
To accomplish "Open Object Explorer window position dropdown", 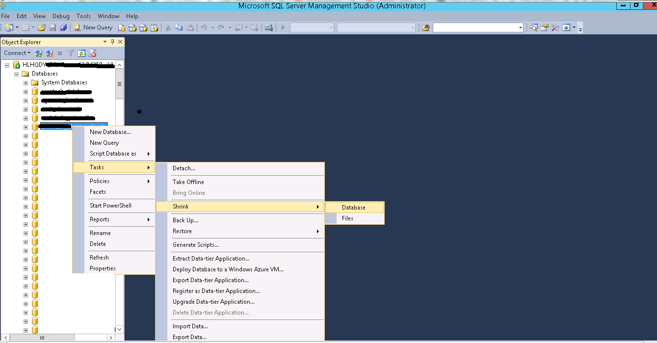I will (x=105, y=42).
